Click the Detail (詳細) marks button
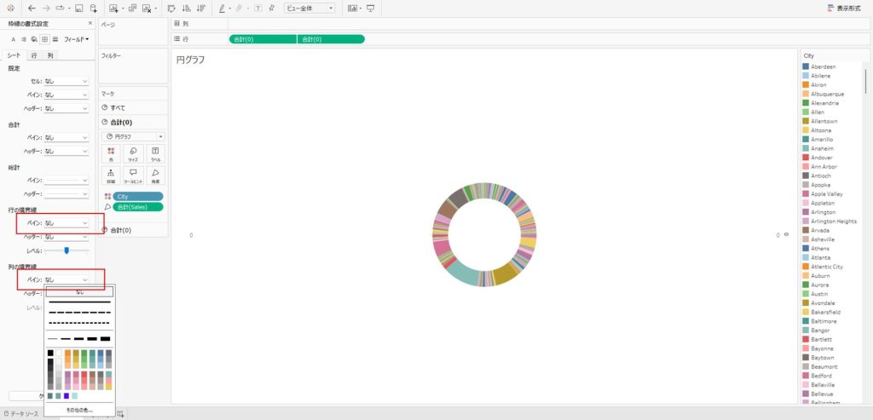This screenshot has width=873, height=420. click(111, 175)
